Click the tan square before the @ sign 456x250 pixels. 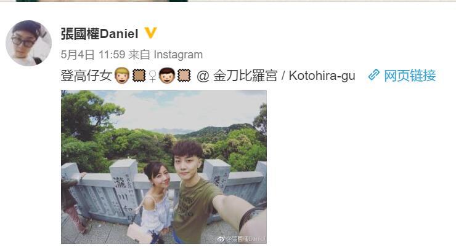(184, 76)
